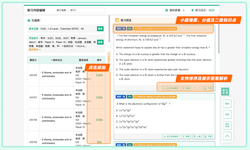Click the 练习名称 name input field
The height and width of the screenshot is (150, 250).
[87, 10]
